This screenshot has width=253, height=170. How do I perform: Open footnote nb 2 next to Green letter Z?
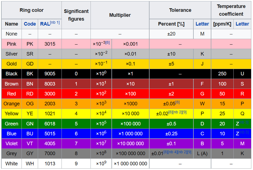point(243,122)
